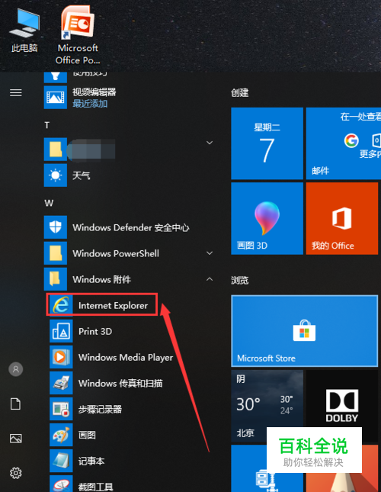This screenshot has width=381, height=492.
Task: Click the Paint palette icon
Action: (61, 435)
